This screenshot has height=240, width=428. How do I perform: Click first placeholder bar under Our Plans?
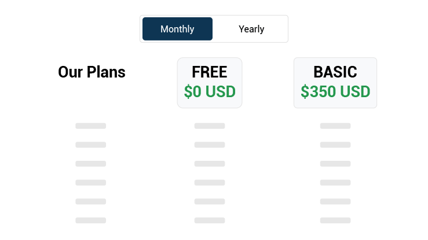tap(91, 126)
